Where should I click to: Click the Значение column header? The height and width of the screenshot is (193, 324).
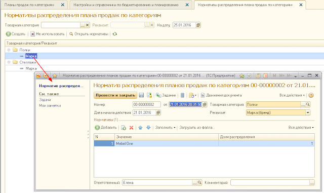(x=167, y=137)
